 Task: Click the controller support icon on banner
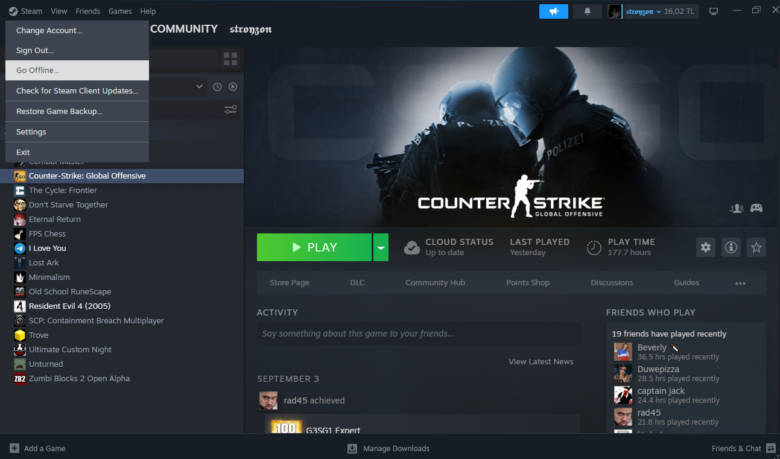click(x=756, y=208)
